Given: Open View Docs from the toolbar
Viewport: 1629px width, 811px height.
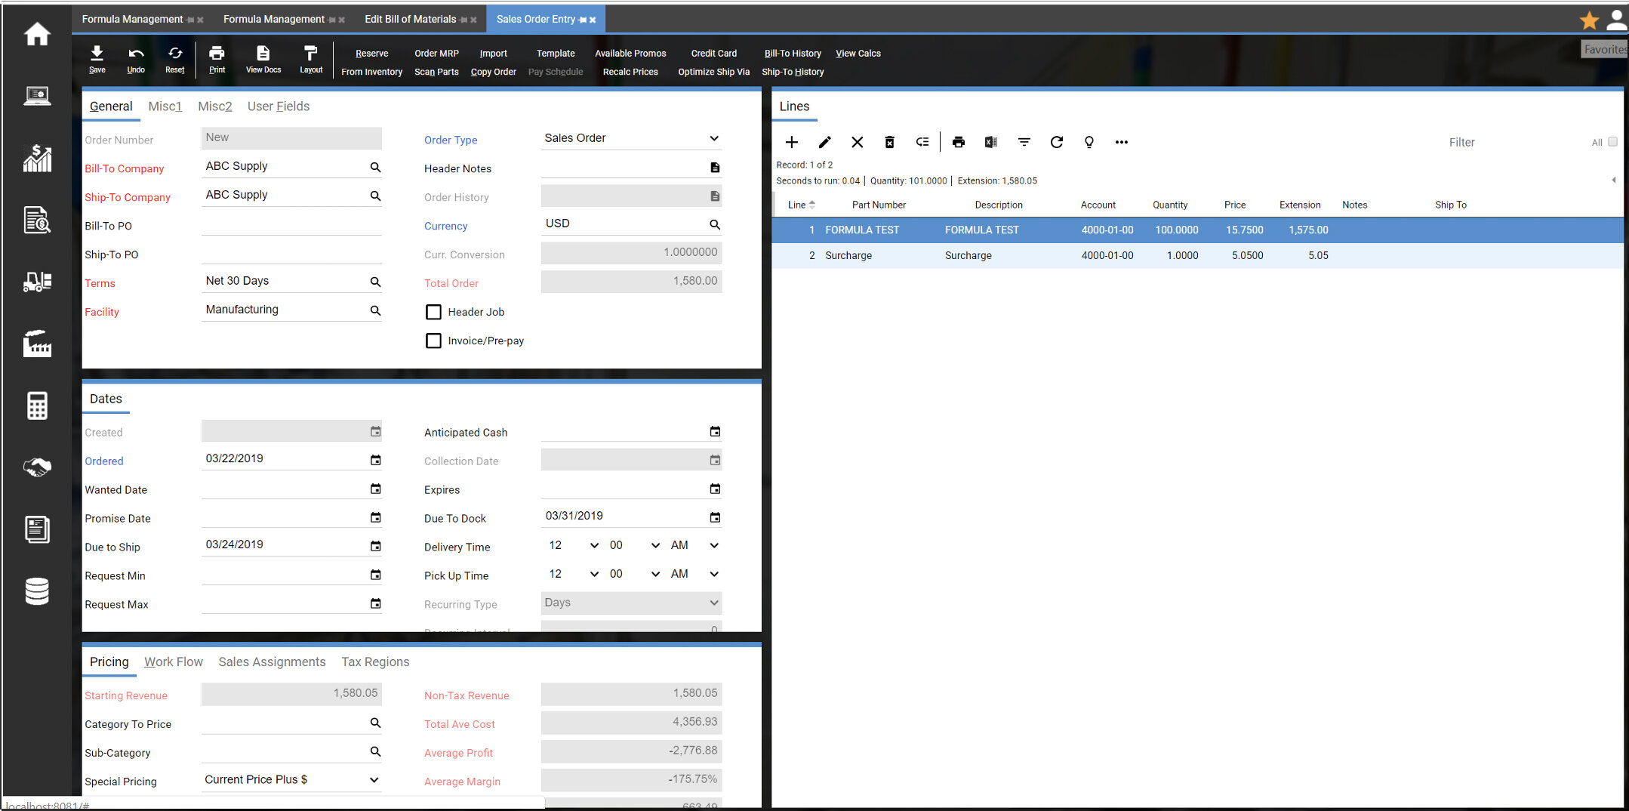Looking at the screenshot, I should click(x=263, y=58).
